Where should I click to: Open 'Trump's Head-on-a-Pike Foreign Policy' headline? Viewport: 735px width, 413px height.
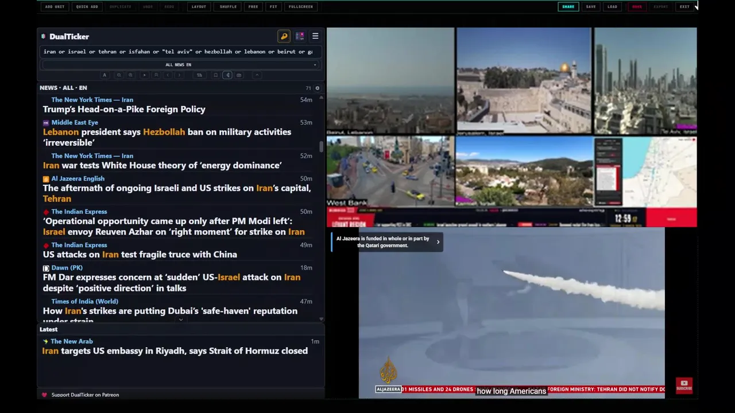click(124, 110)
